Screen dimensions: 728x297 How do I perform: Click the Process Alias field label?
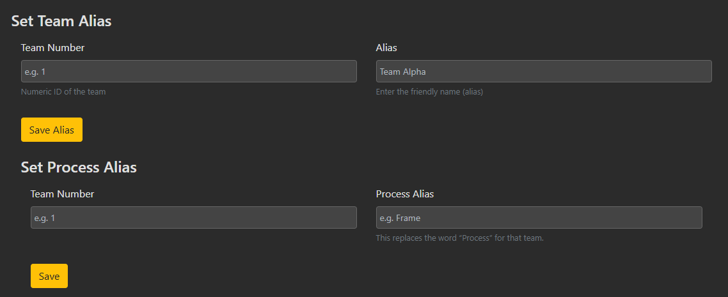coord(404,194)
